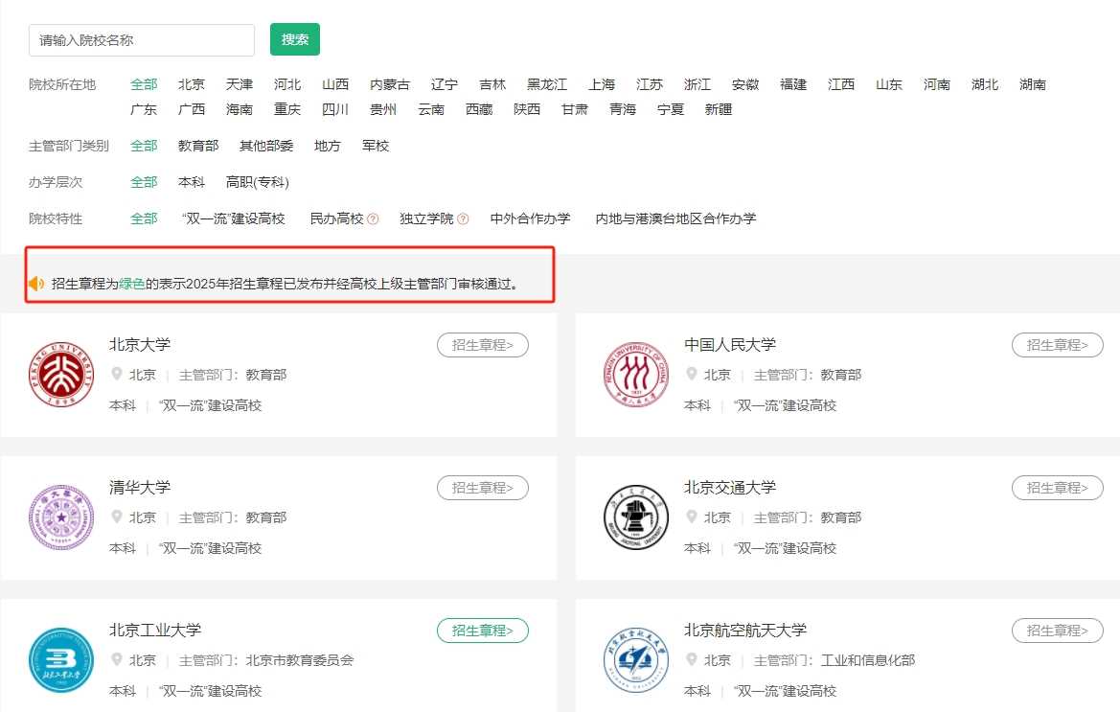Open 招生章程 for 北京航空航天大学
This screenshot has height=712, width=1120.
click(x=1058, y=631)
